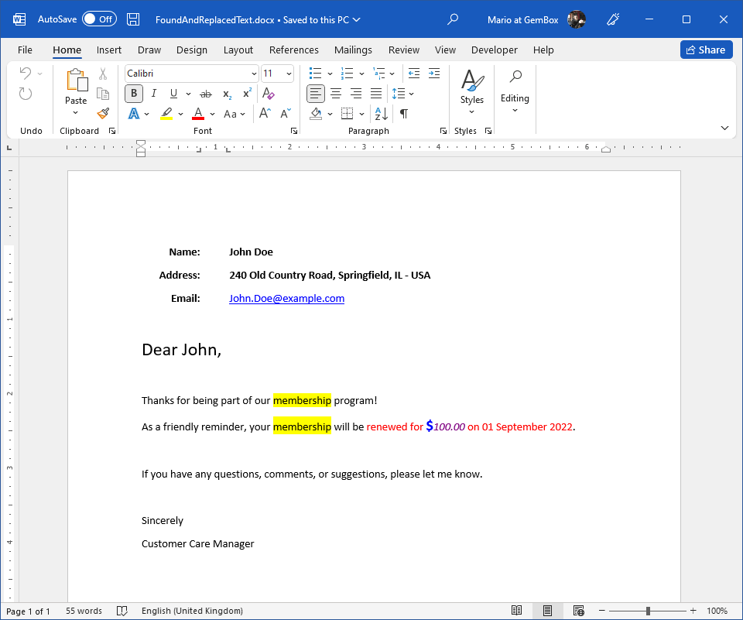Open the font name dropdown
This screenshot has width=743, height=620.
coord(254,74)
